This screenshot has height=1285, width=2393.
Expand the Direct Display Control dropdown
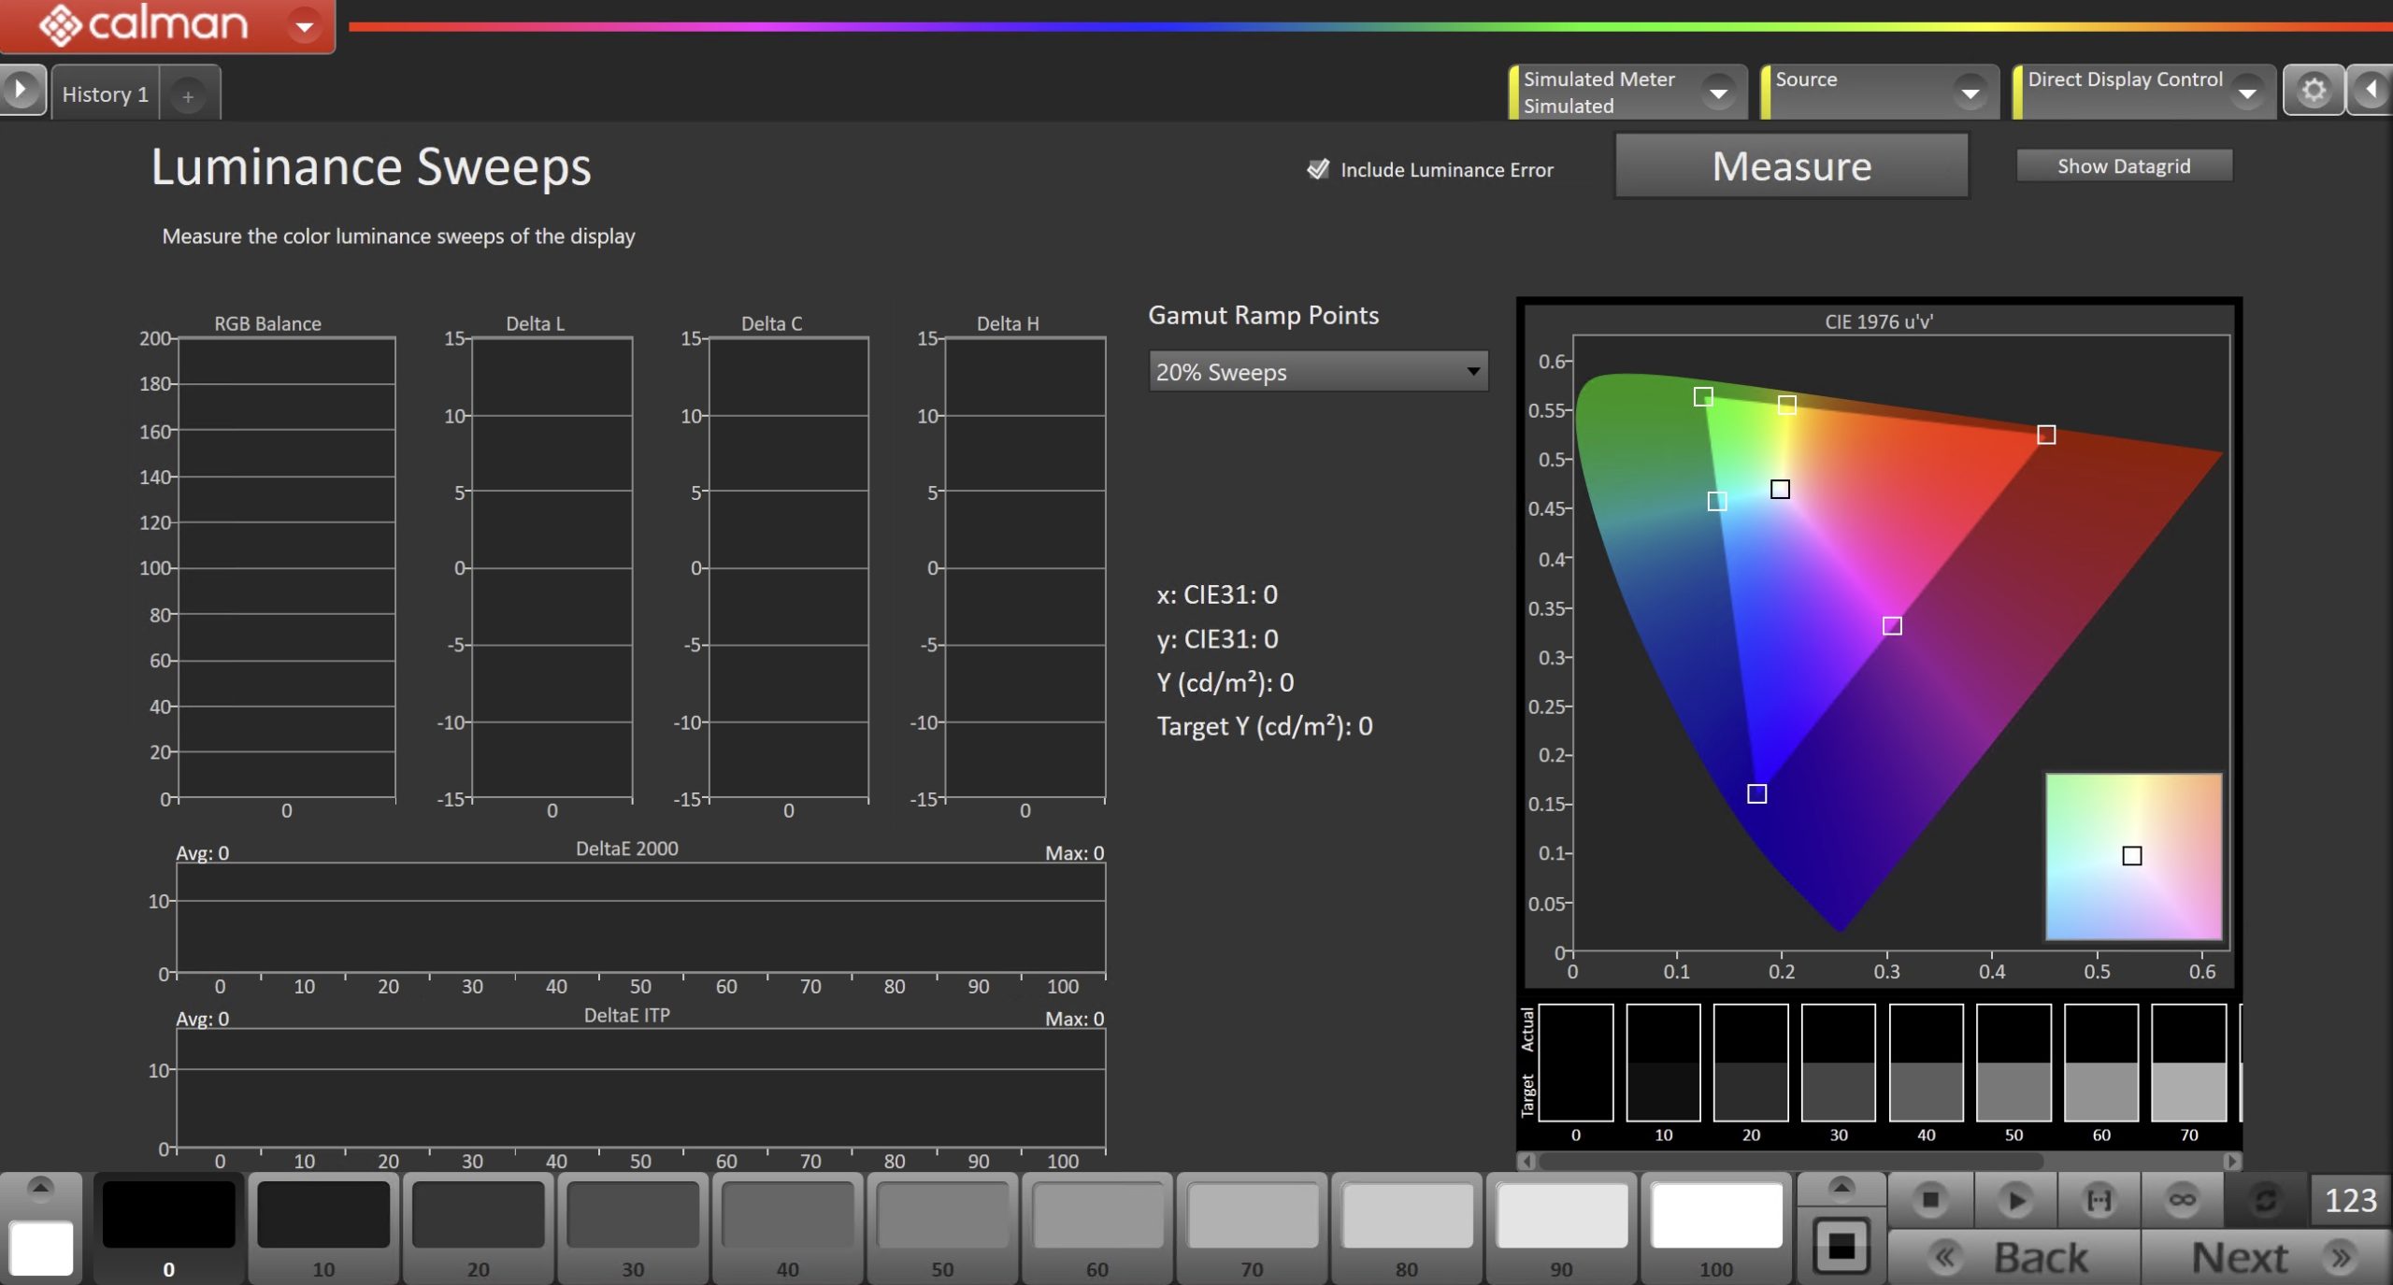pyautogui.click(x=2247, y=93)
